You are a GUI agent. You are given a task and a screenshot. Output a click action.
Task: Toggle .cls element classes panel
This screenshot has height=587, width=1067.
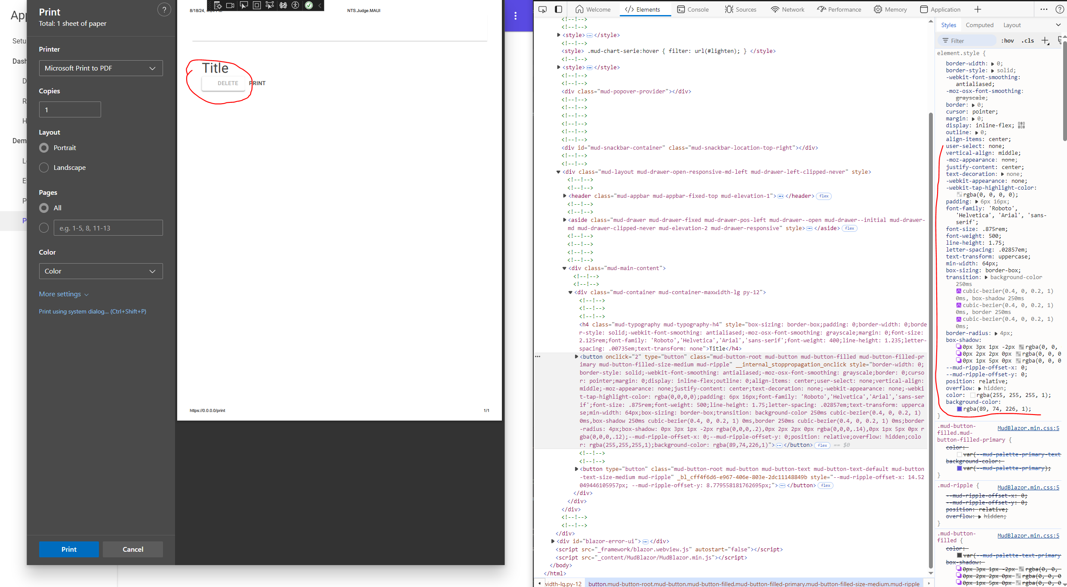pos(1028,40)
